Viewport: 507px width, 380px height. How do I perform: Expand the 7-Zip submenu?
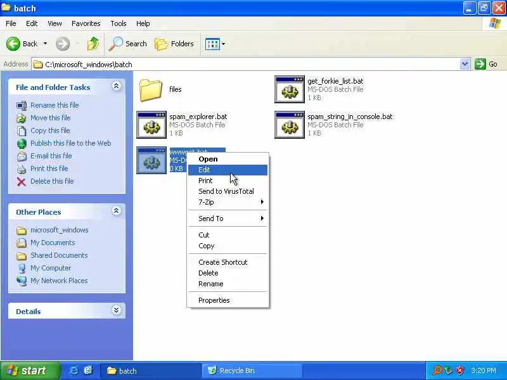click(228, 202)
